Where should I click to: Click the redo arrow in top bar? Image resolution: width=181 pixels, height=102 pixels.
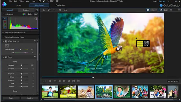click(48, 1)
